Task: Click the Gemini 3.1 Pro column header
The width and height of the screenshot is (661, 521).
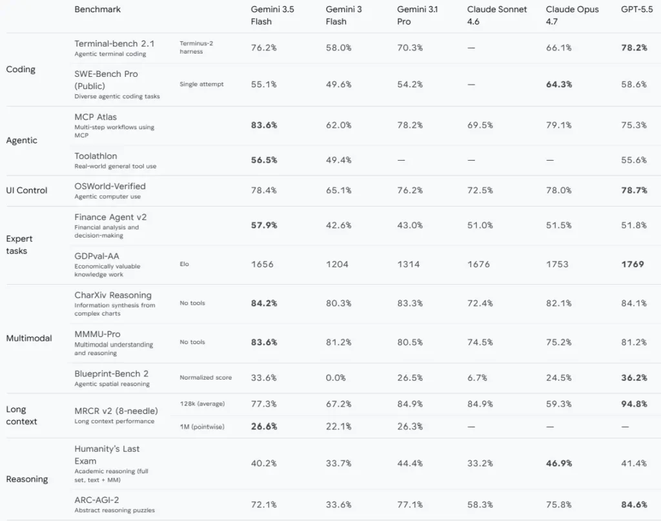Action: (x=418, y=15)
